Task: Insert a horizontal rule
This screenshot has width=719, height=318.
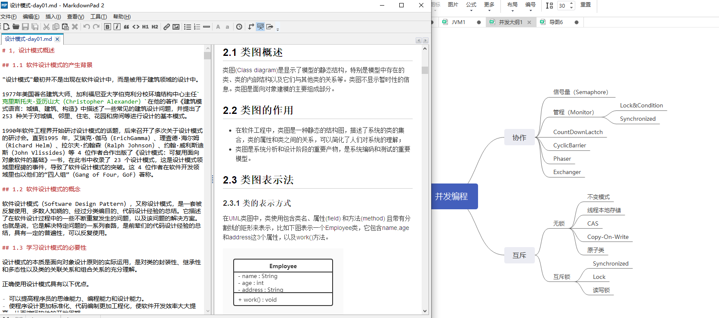Action: pyautogui.click(x=207, y=27)
